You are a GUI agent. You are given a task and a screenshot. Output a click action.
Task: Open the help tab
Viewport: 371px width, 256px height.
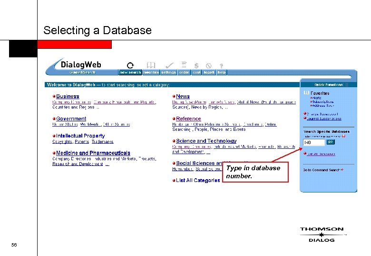(222, 73)
